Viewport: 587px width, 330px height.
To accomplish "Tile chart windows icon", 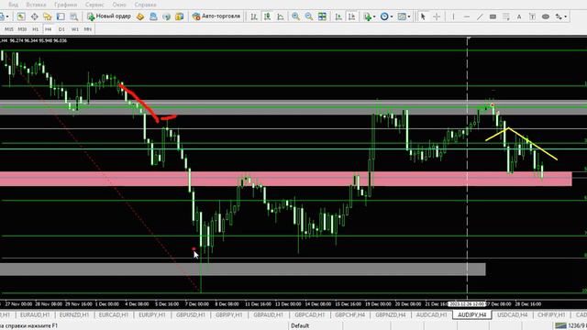I will point(322,16).
